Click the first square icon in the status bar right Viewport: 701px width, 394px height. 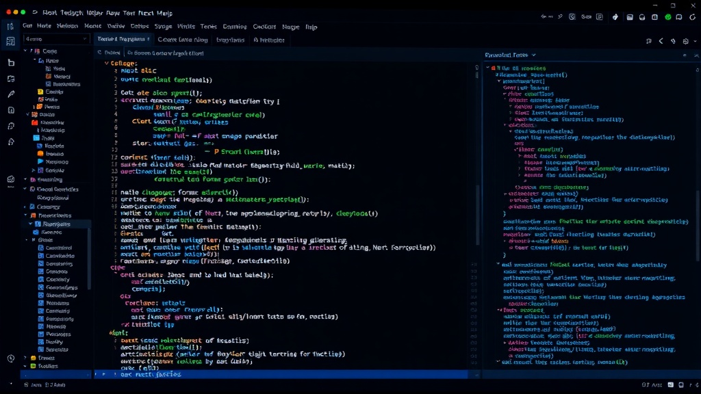[671, 384]
